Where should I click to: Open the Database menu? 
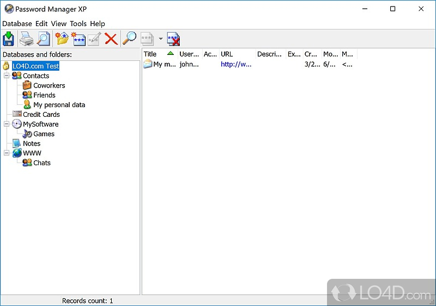(x=17, y=24)
